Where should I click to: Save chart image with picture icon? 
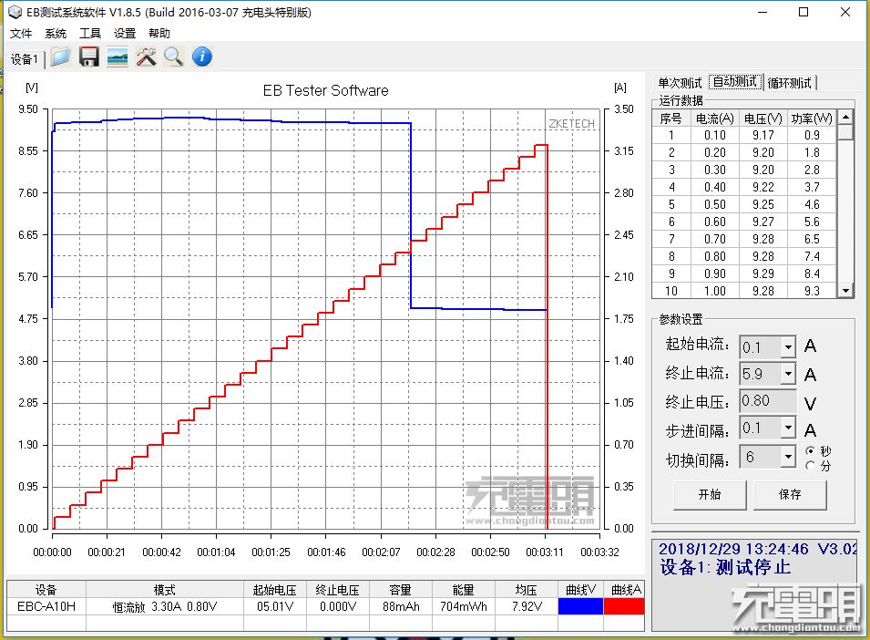pyautogui.click(x=118, y=57)
